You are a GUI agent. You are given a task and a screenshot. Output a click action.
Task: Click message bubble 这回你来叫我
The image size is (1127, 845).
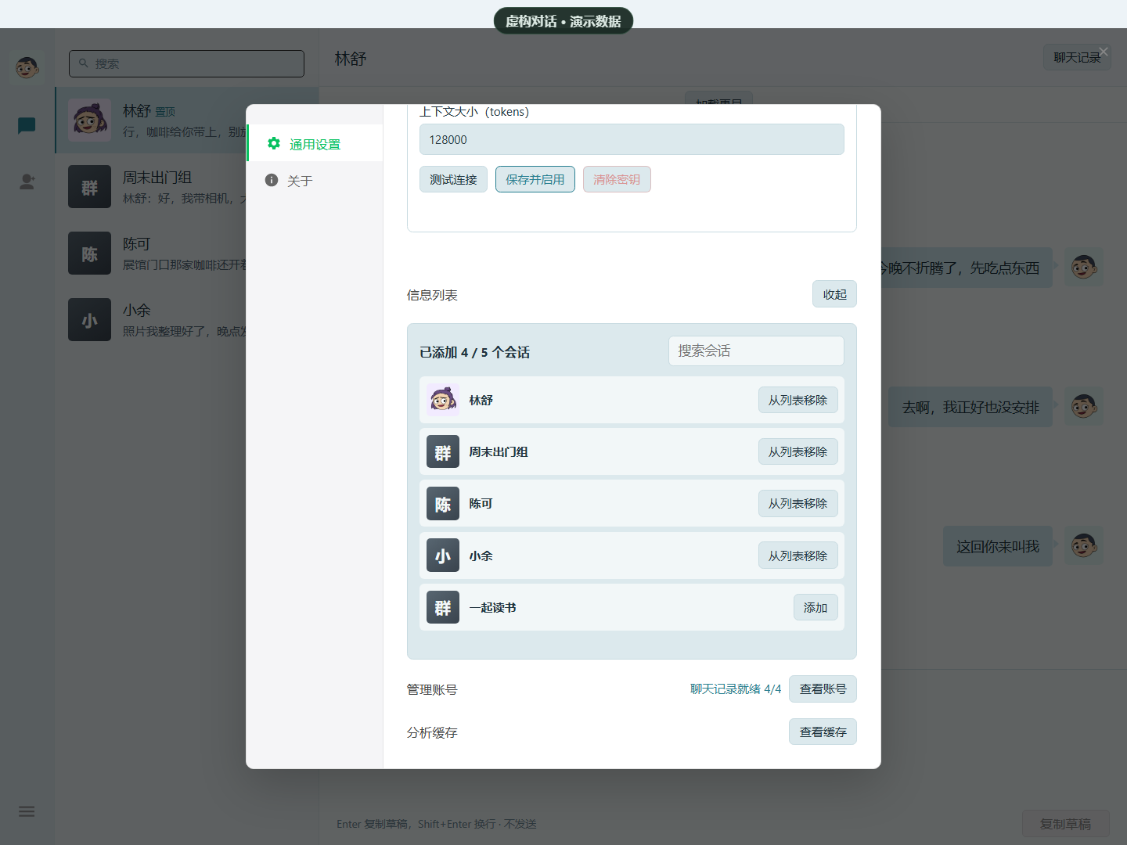(x=998, y=546)
